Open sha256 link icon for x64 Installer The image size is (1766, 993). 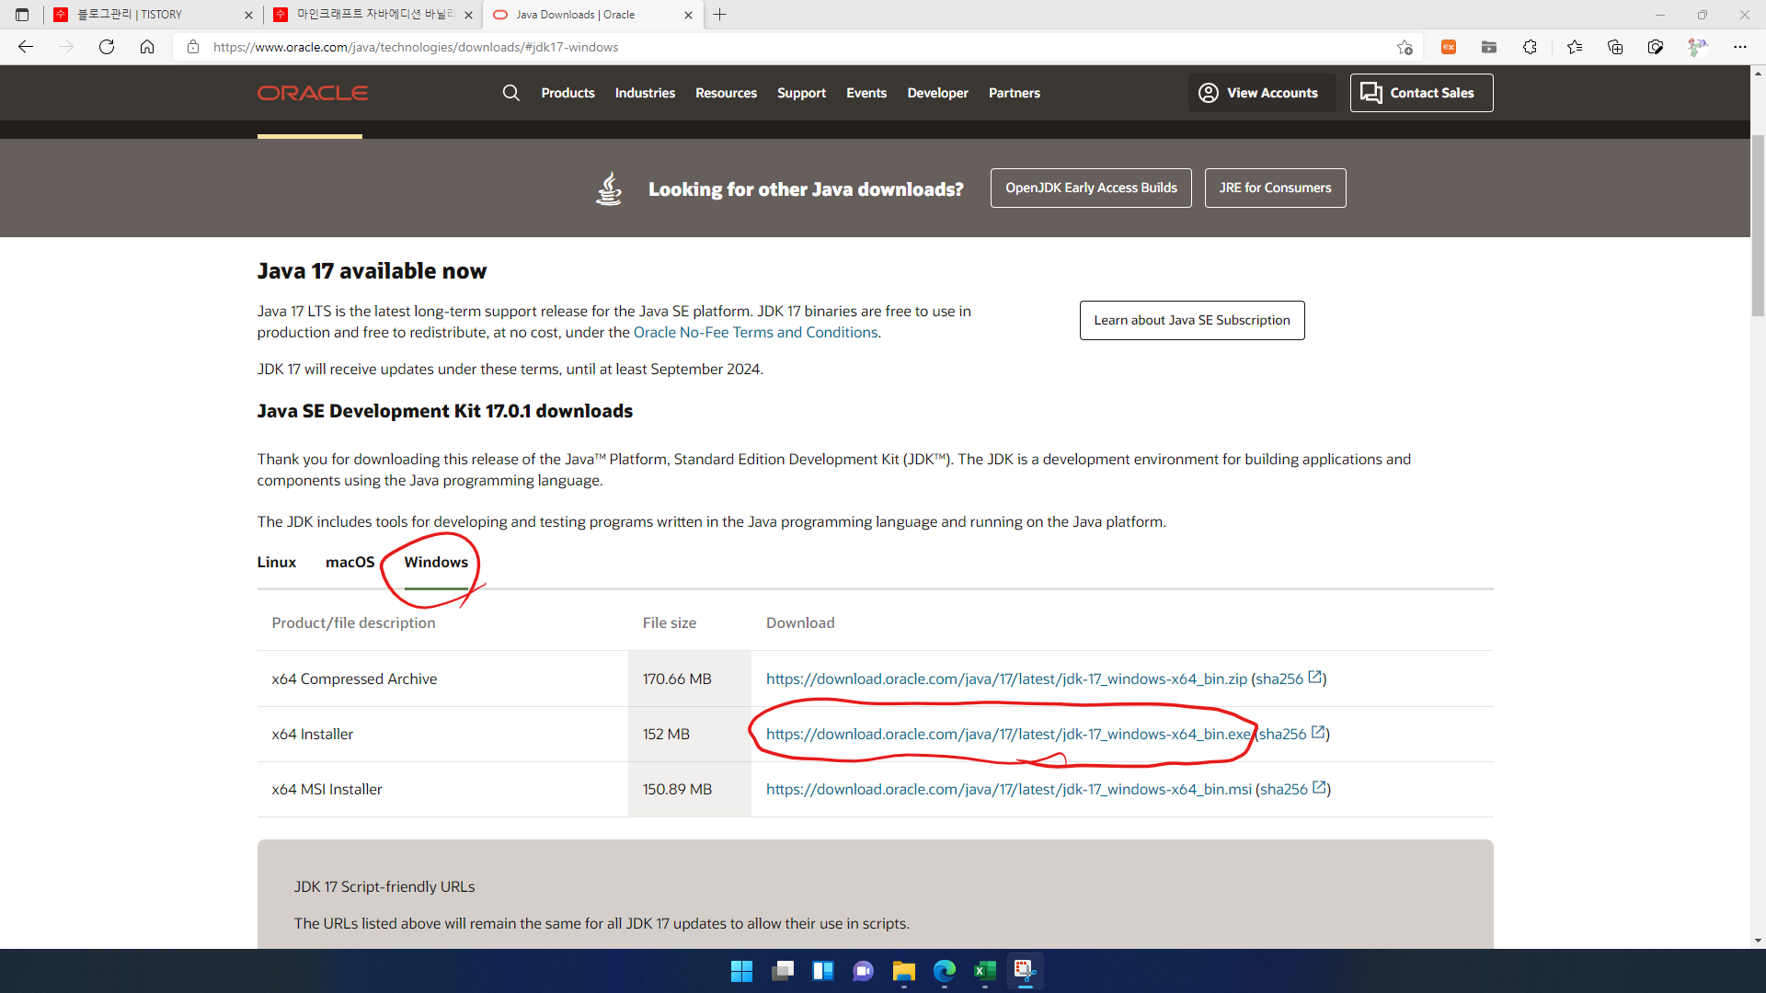pyautogui.click(x=1318, y=733)
